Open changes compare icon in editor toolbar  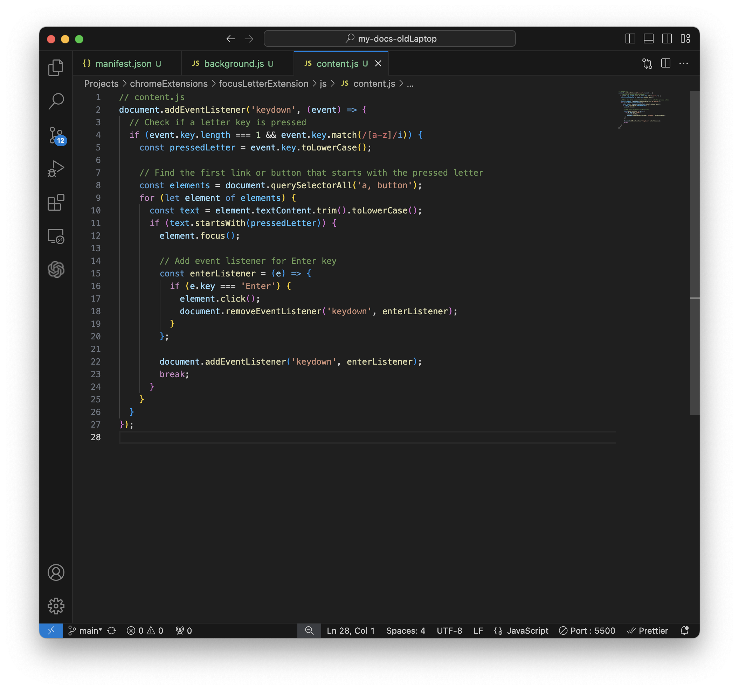pyautogui.click(x=647, y=63)
